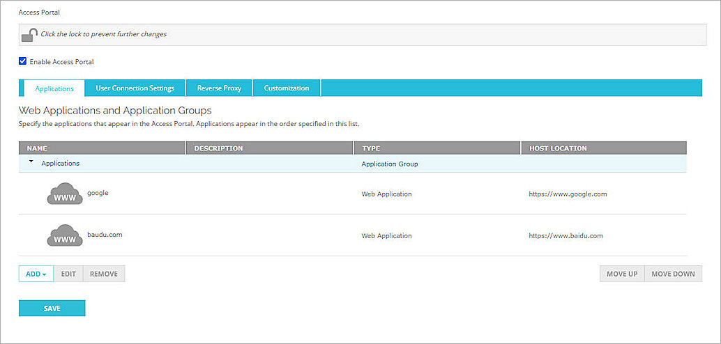
Task: Click Web Application type in baudu.com row
Action: 387,235
